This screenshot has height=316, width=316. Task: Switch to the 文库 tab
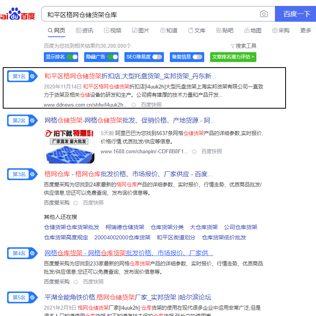(197, 30)
